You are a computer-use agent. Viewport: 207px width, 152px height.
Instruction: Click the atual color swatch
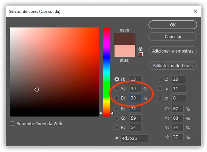(125, 51)
